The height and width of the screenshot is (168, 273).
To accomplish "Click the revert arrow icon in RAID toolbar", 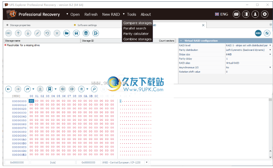I will (x=47, y=33).
